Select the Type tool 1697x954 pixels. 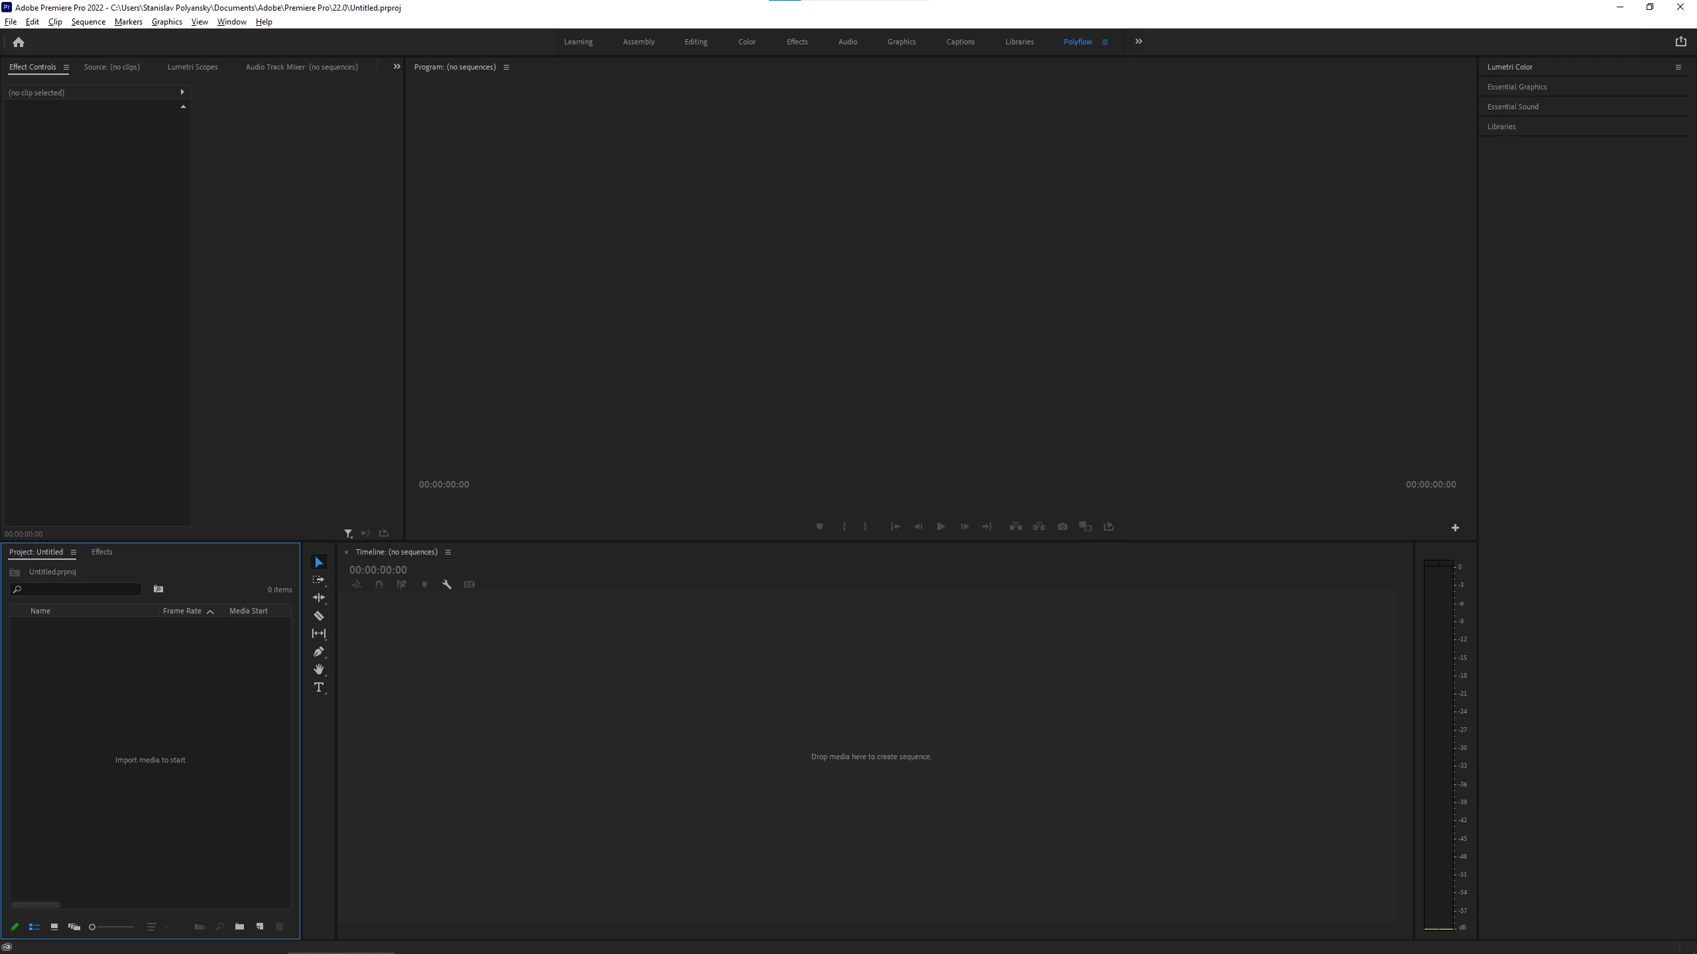(319, 687)
